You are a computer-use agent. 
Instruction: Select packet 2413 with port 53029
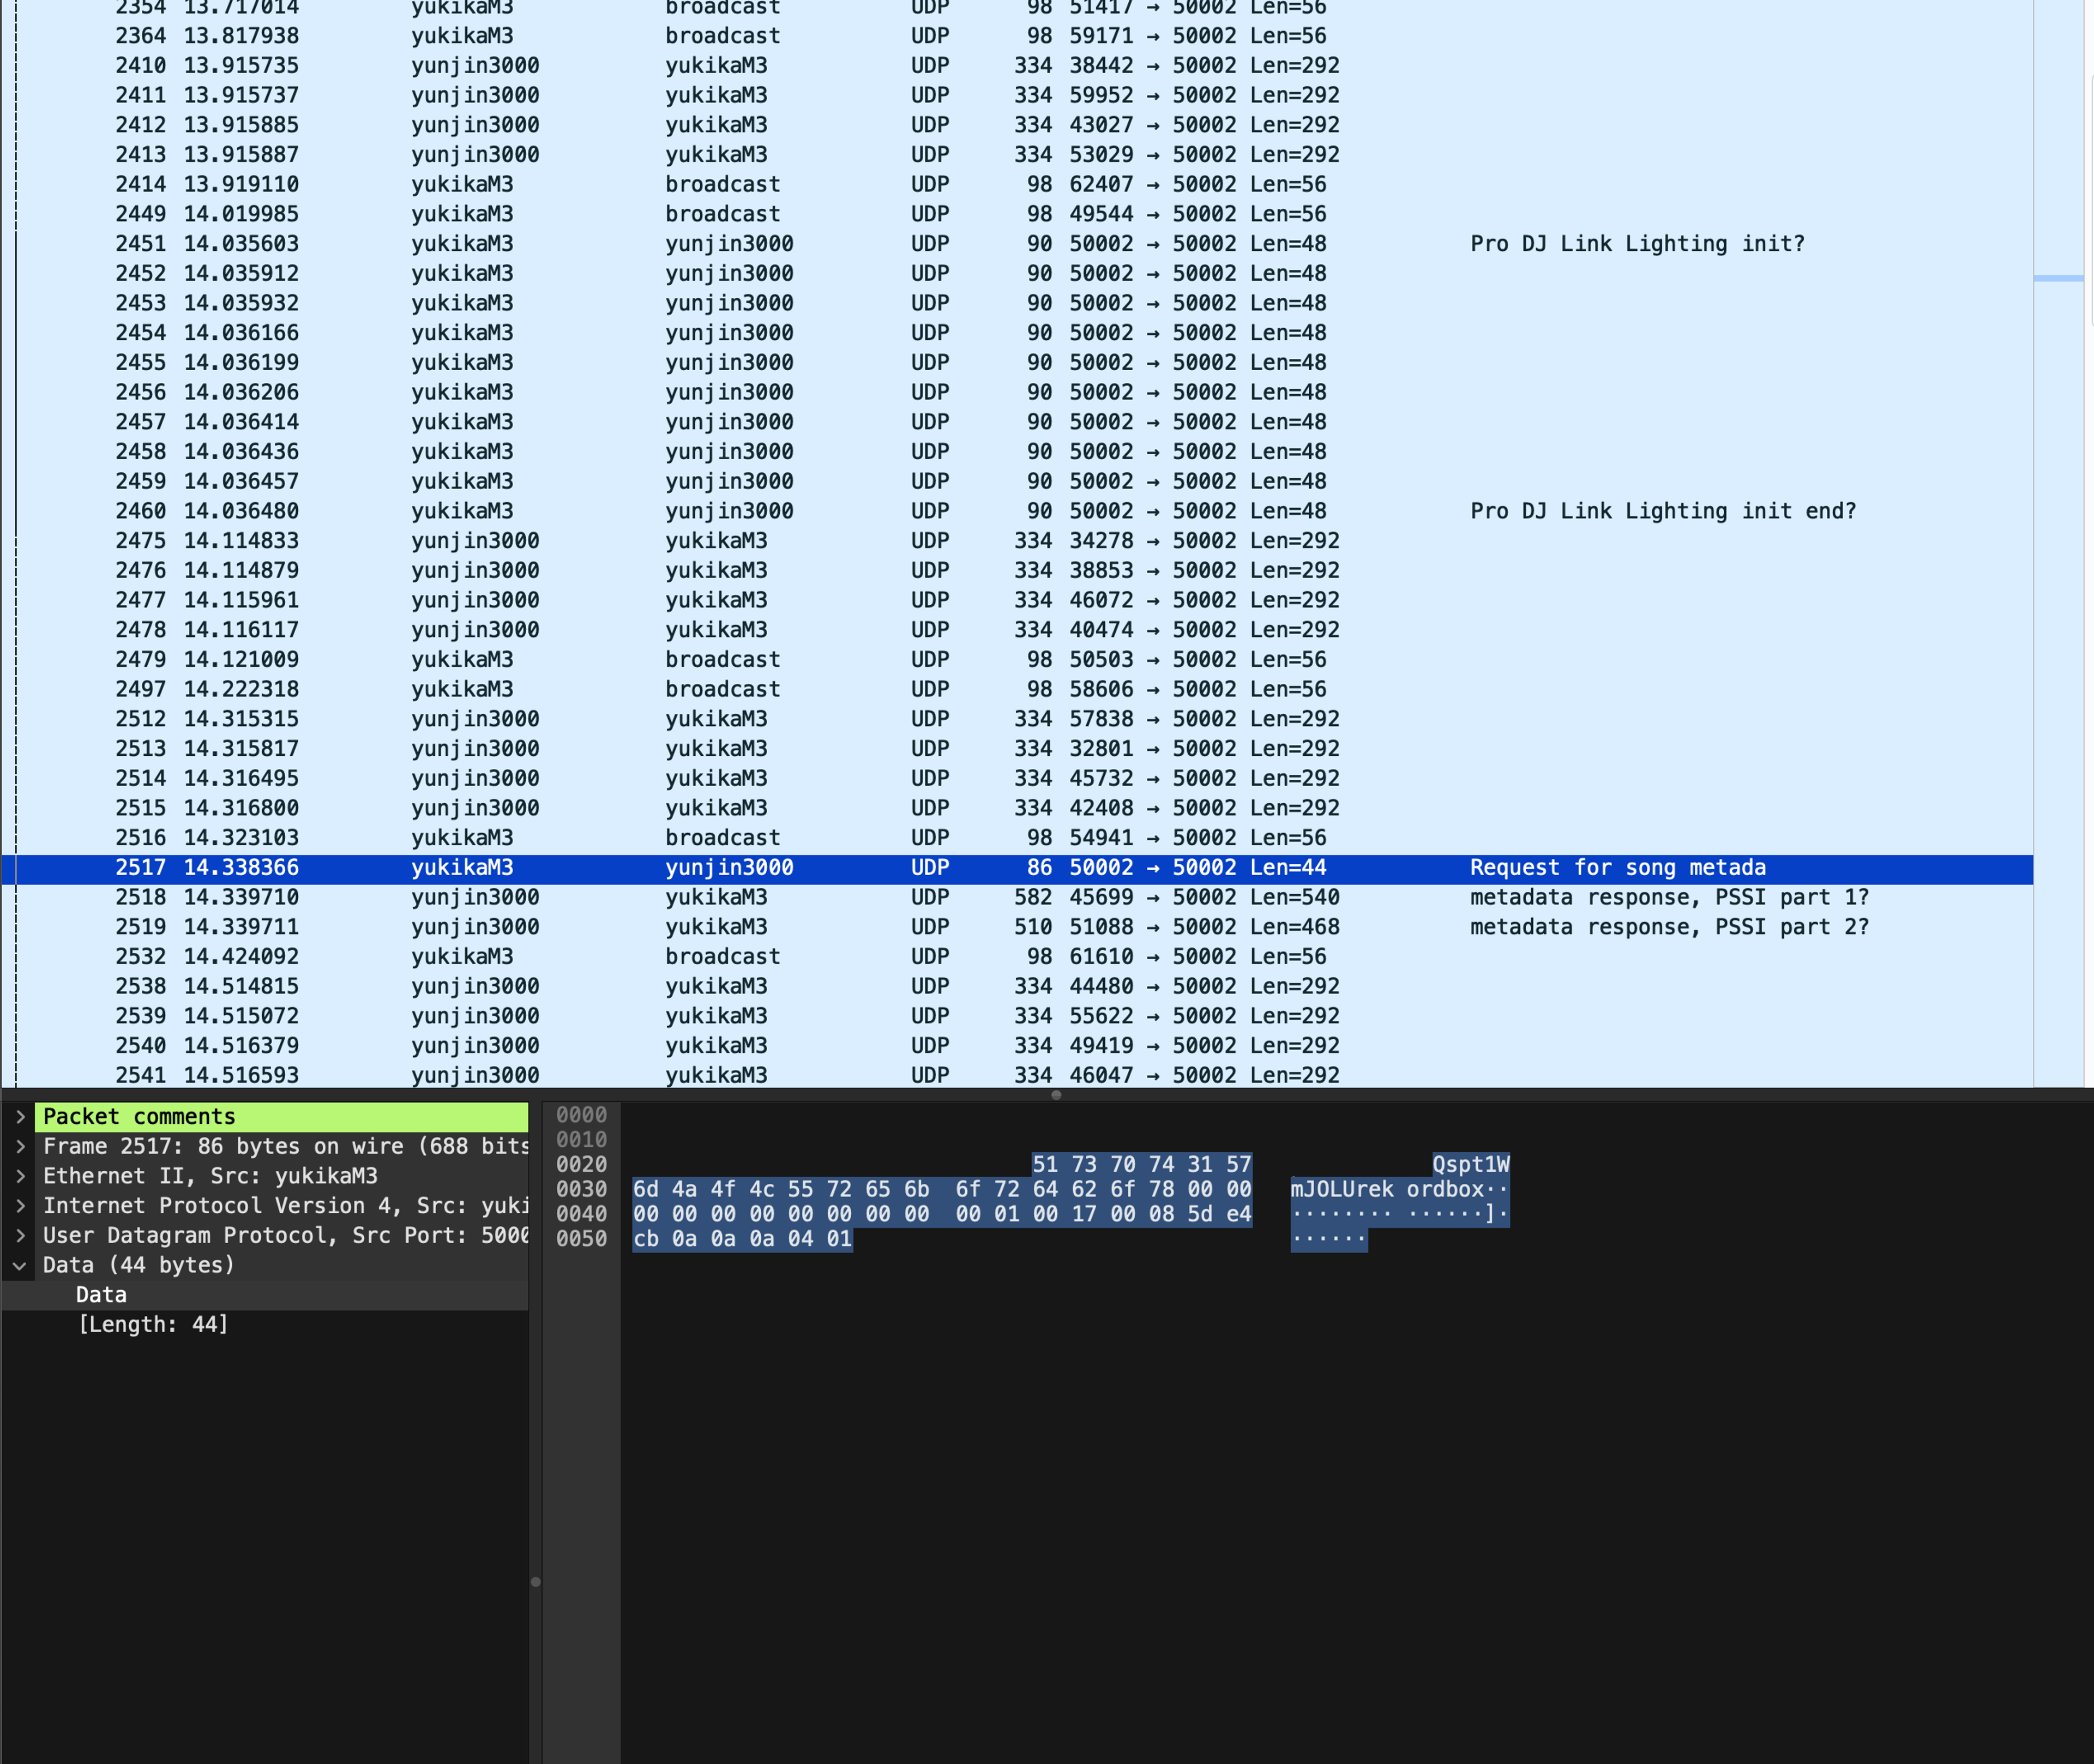[x=1017, y=155]
